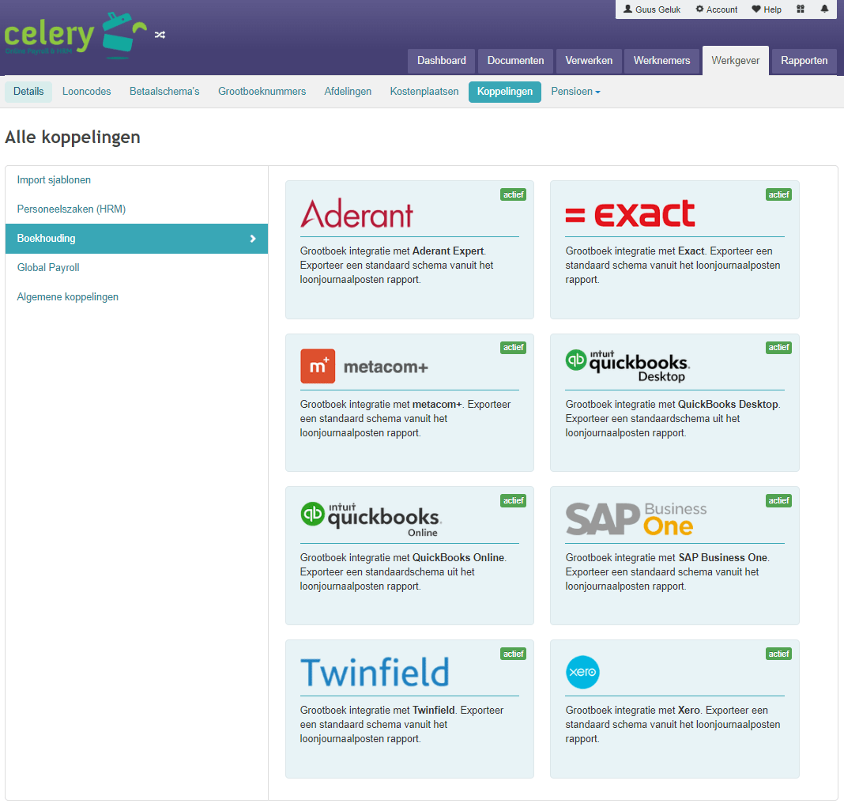844x807 pixels.
Task: Click the celery logo
Action: tap(75, 36)
